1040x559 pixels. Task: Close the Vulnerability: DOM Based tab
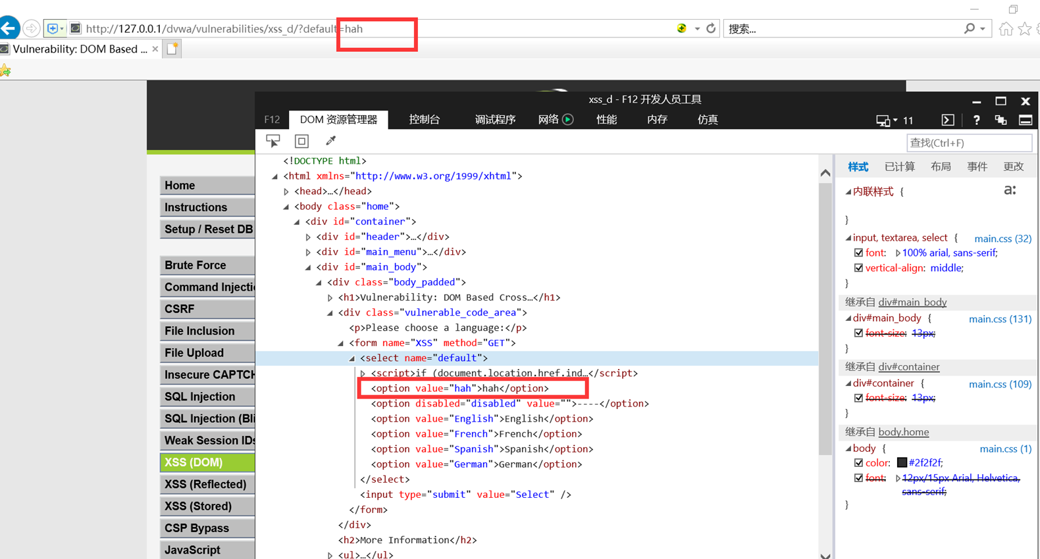(155, 49)
